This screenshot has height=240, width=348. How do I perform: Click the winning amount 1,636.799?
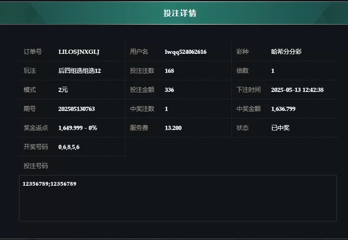tap(283, 109)
